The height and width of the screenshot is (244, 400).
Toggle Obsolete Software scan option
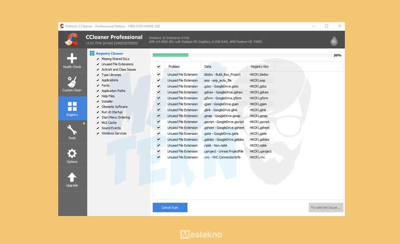coord(98,107)
